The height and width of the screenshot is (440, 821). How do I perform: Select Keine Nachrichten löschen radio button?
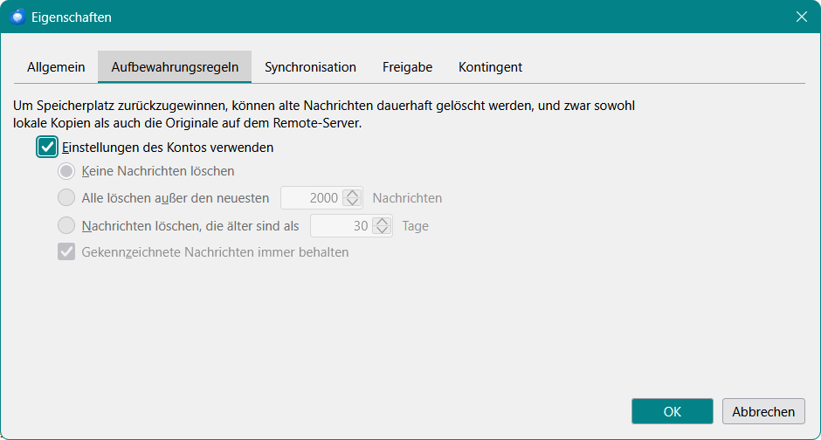66,171
